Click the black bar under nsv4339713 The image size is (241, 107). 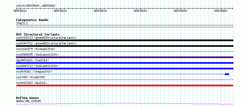click(125, 40)
